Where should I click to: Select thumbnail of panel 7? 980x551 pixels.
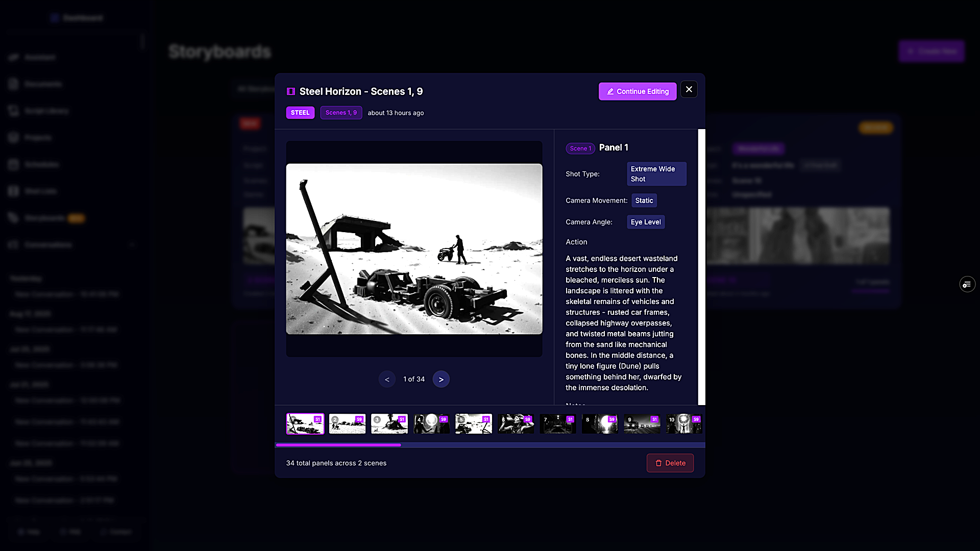pos(558,424)
